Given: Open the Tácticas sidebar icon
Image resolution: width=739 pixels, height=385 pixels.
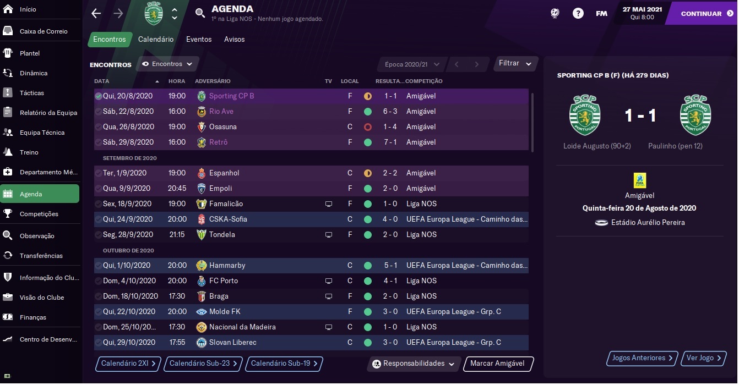Looking at the screenshot, I should tap(8, 92).
